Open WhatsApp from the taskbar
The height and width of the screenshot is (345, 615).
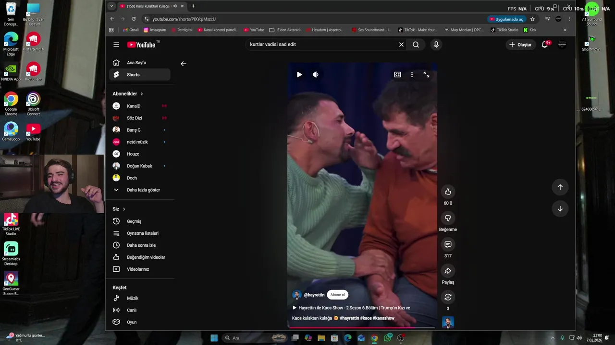387,338
